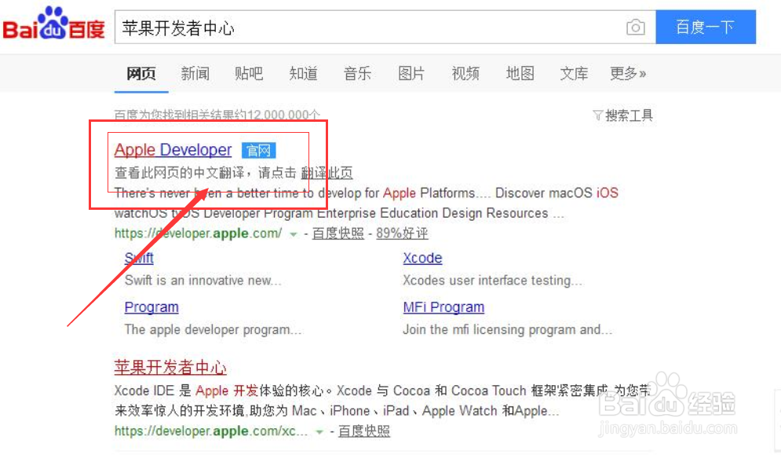Click the 翻译此页 link

pyautogui.click(x=327, y=173)
